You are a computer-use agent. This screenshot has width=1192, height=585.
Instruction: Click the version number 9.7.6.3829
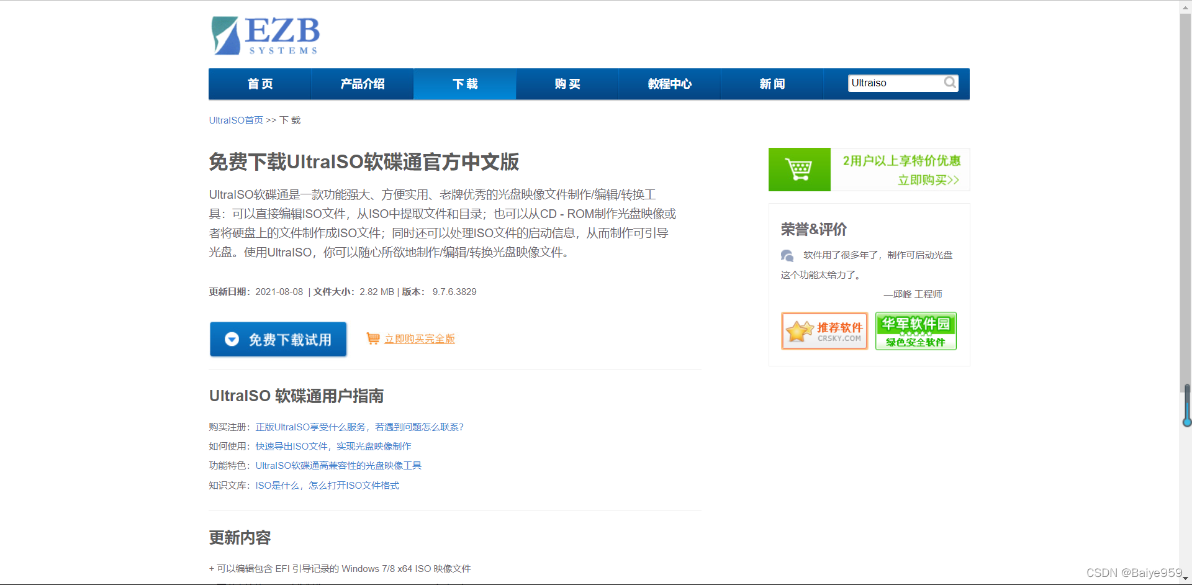pos(454,292)
